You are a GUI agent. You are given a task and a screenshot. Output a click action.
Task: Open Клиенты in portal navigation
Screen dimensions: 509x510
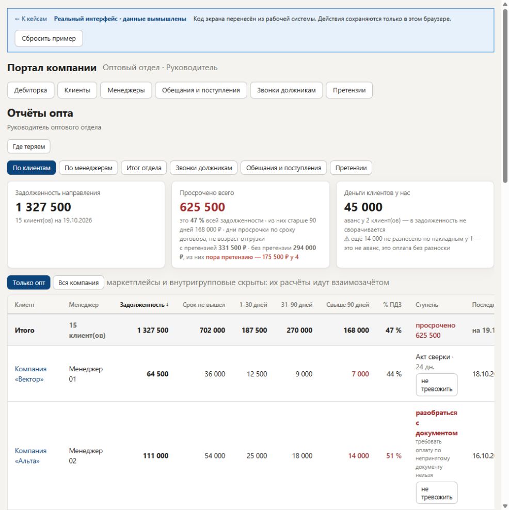tap(77, 90)
